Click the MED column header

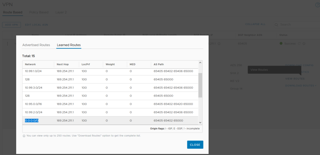coord(132,64)
